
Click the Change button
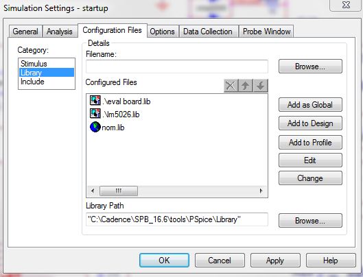310,178
